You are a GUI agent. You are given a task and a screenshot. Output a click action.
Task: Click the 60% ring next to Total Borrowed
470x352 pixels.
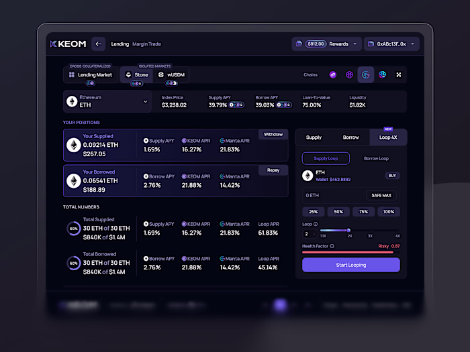point(74,263)
